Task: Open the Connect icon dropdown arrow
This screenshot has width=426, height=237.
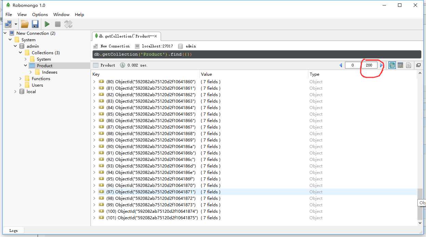Action: [16, 24]
